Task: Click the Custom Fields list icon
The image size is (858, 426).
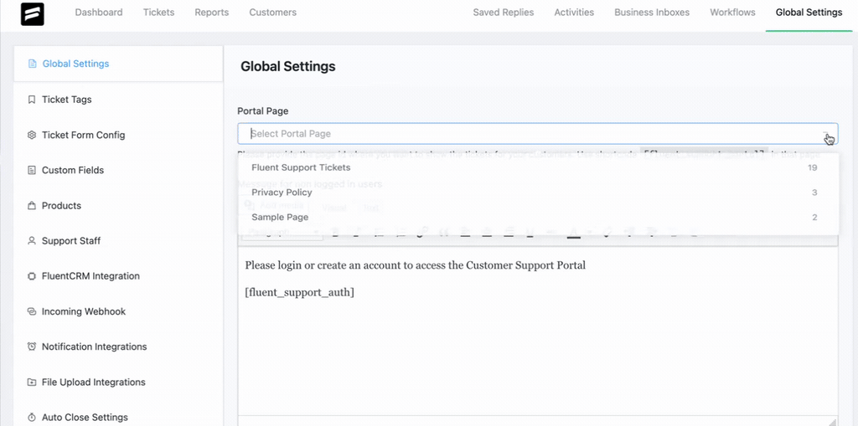Action: pyautogui.click(x=32, y=170)
